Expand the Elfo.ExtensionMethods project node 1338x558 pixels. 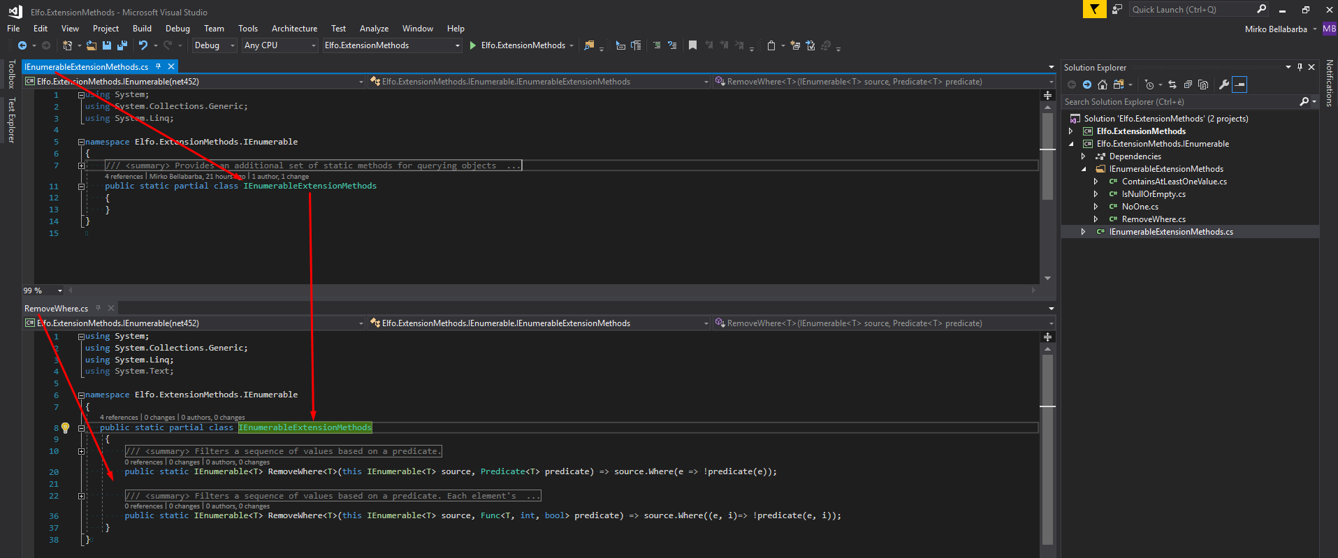coord(1070,131)
